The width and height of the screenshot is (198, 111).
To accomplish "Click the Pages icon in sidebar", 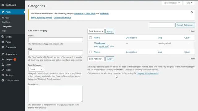I will [3, 42].
